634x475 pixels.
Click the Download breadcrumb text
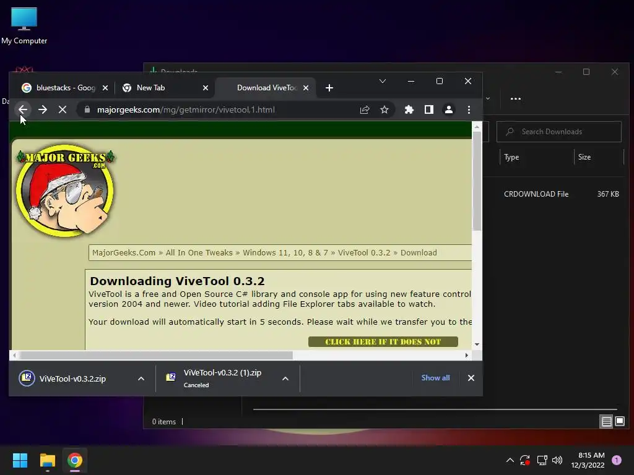pyautogui.click(x=419, y=253)
